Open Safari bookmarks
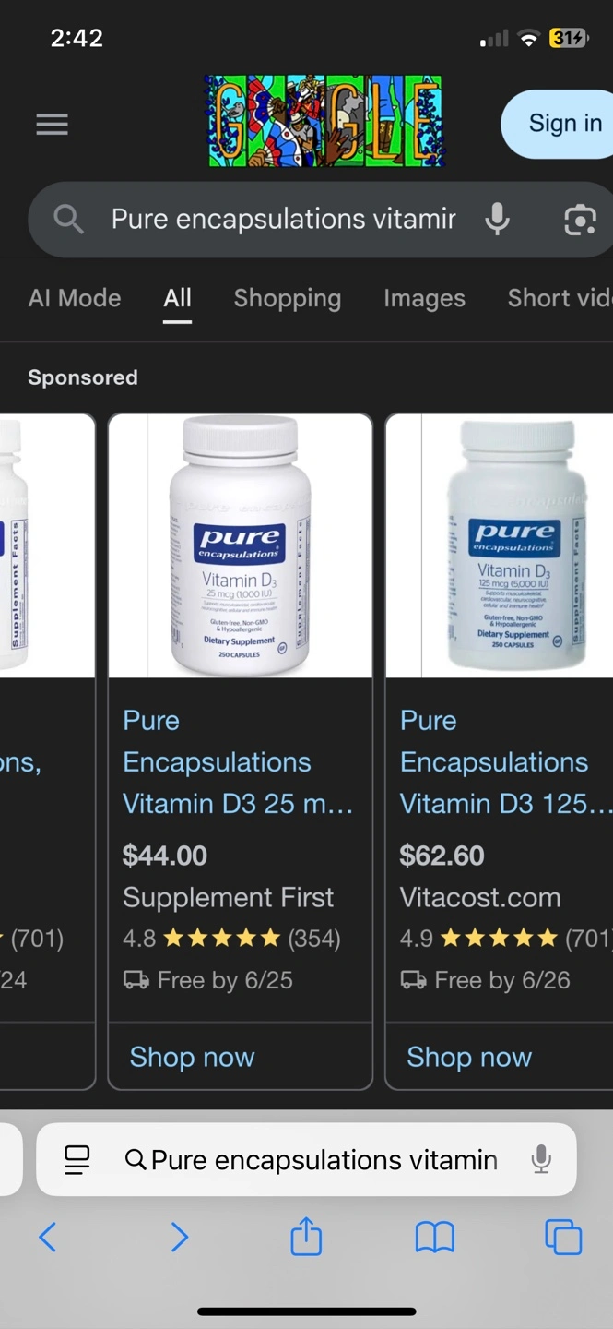The image size is (613, 1329). (434, 1237)
